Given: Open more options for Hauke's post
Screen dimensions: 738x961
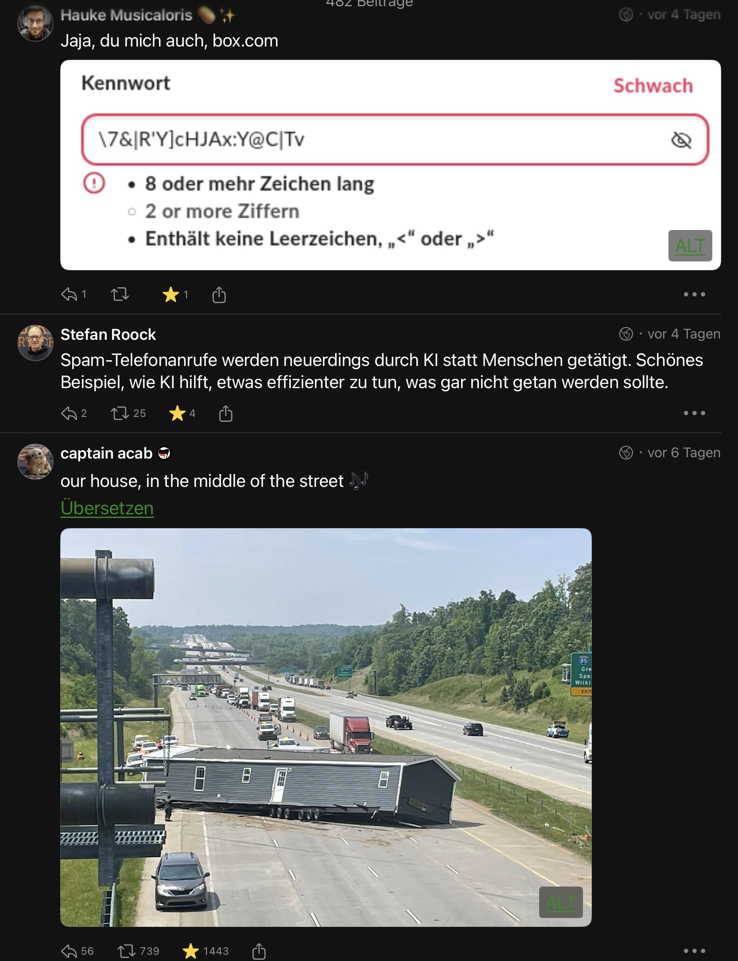Looking at the screenshot, I should [694, 294].
